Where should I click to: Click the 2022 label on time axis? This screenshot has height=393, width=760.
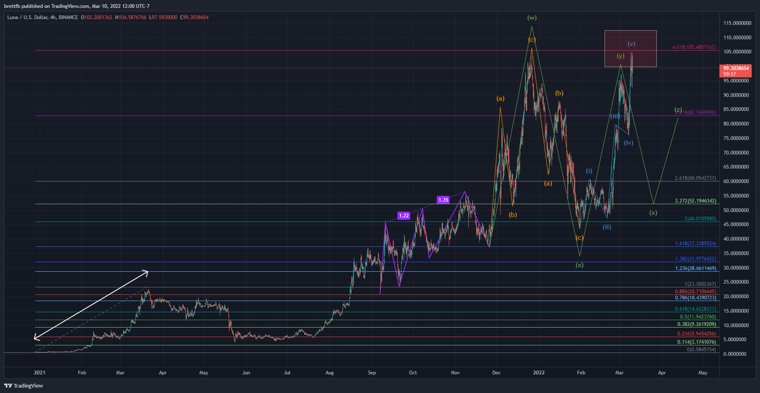(539, 373)
